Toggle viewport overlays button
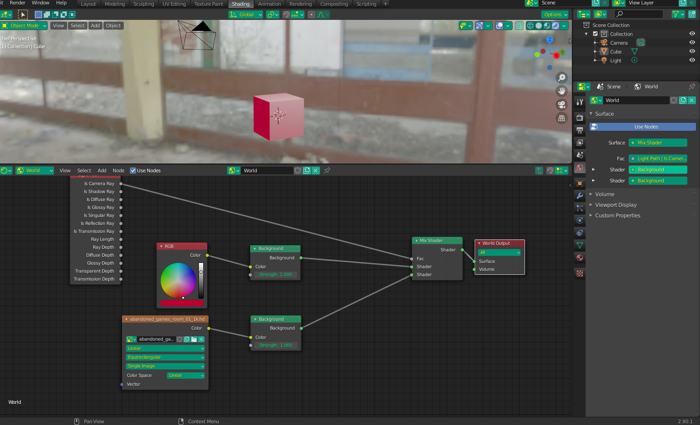The height and width of the screenshot is (425, 700). tap(499, 26)
